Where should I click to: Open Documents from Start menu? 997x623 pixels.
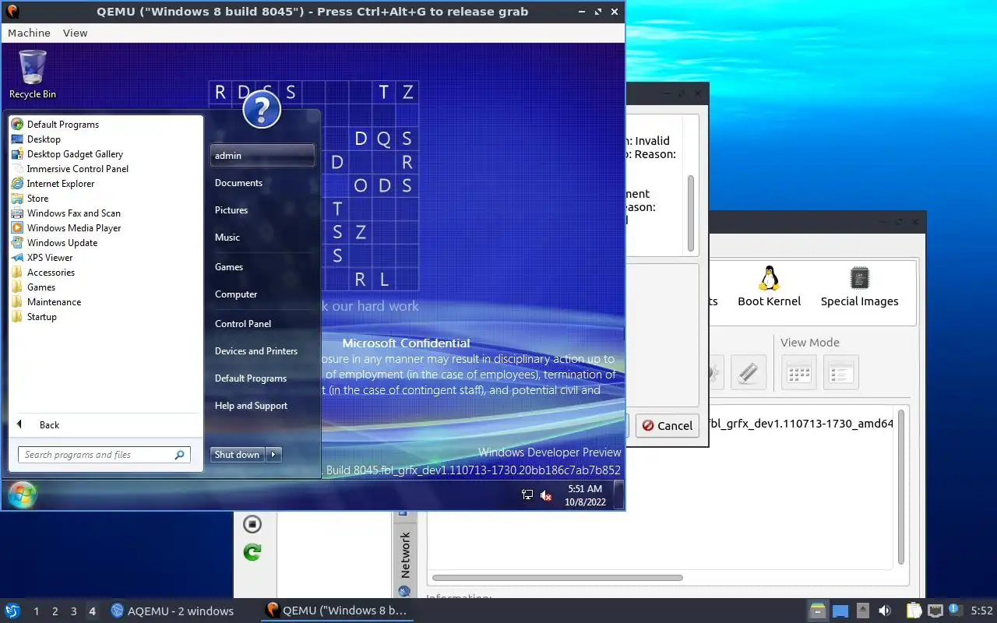point(238,183)
